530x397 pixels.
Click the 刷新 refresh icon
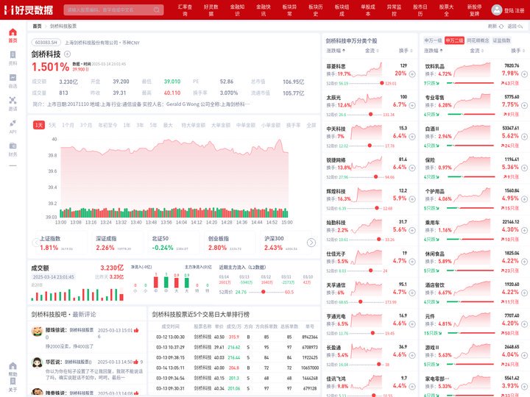[501, 26]
